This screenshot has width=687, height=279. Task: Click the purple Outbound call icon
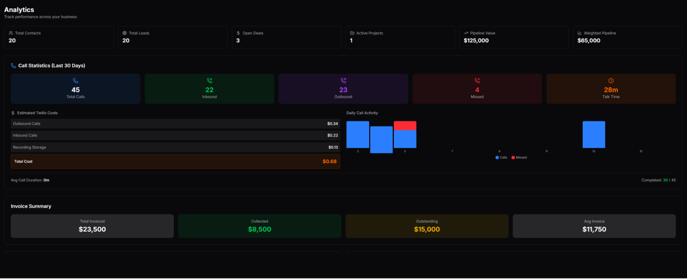click(343, 81)
